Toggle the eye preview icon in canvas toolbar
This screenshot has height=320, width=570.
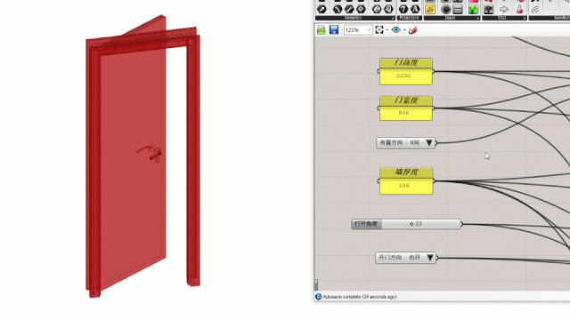coord(396,29)
